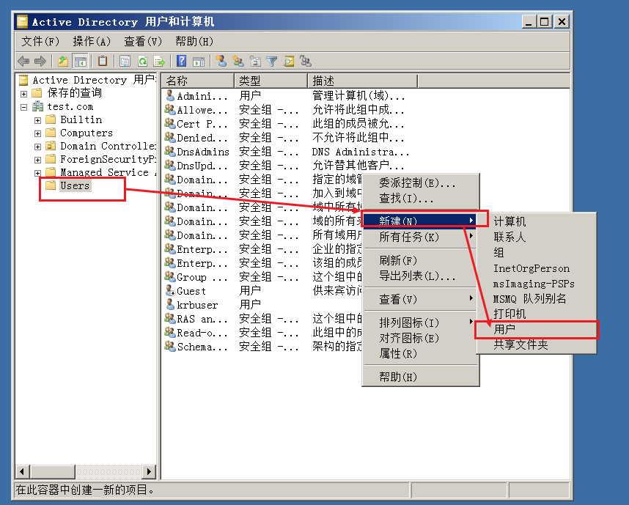Open the 排列图标(I) submenu

pyautogui.click(x=420, y=322)
